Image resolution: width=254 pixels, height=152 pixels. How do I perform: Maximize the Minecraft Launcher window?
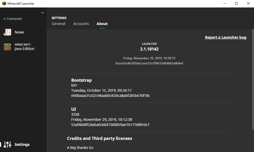click(236, 4)
